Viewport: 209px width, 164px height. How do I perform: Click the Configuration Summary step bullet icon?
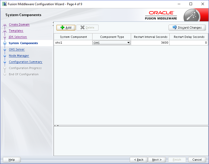point(5,62)
